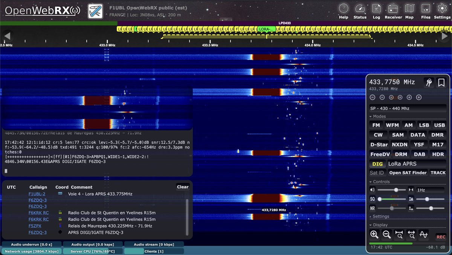Collapse the Controls section
Screen dimensions: 452x255
(408, 182)
